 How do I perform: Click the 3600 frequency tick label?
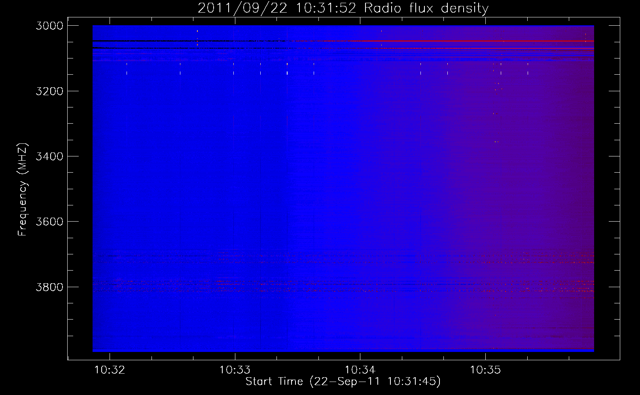coord(49,222)
